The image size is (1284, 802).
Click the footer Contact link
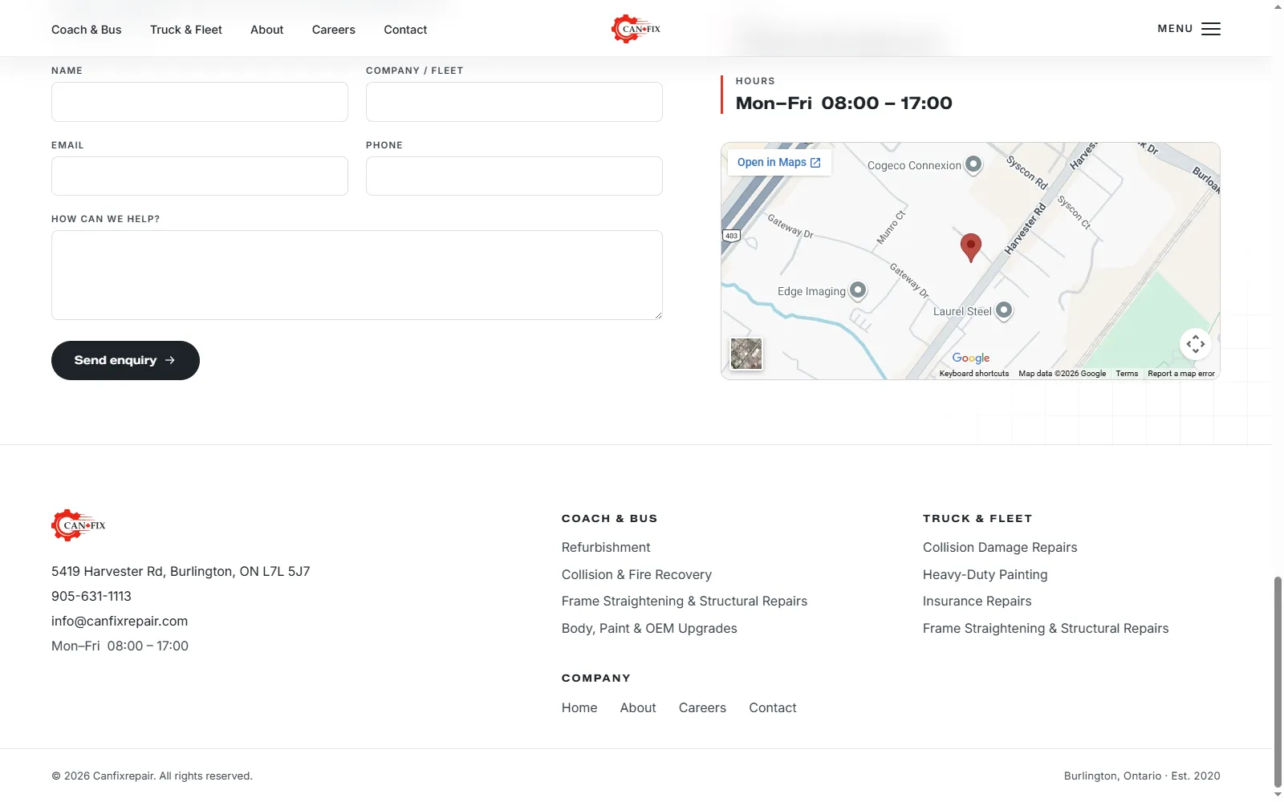773,708
